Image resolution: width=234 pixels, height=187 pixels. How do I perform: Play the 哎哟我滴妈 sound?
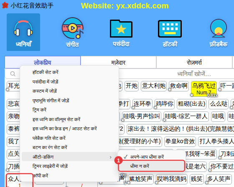172,179
